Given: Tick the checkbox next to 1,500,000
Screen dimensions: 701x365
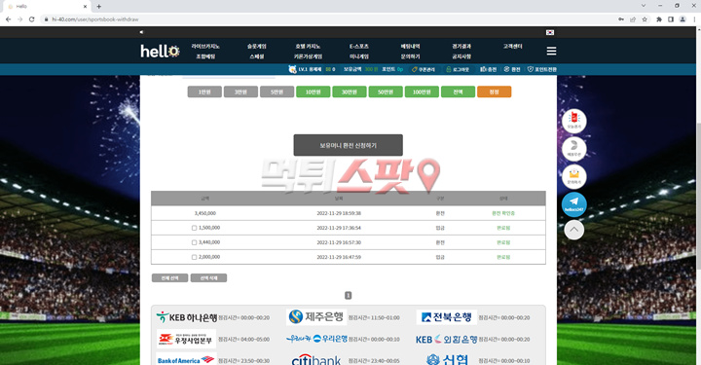Looking at the screenshot, I should 194,228.
